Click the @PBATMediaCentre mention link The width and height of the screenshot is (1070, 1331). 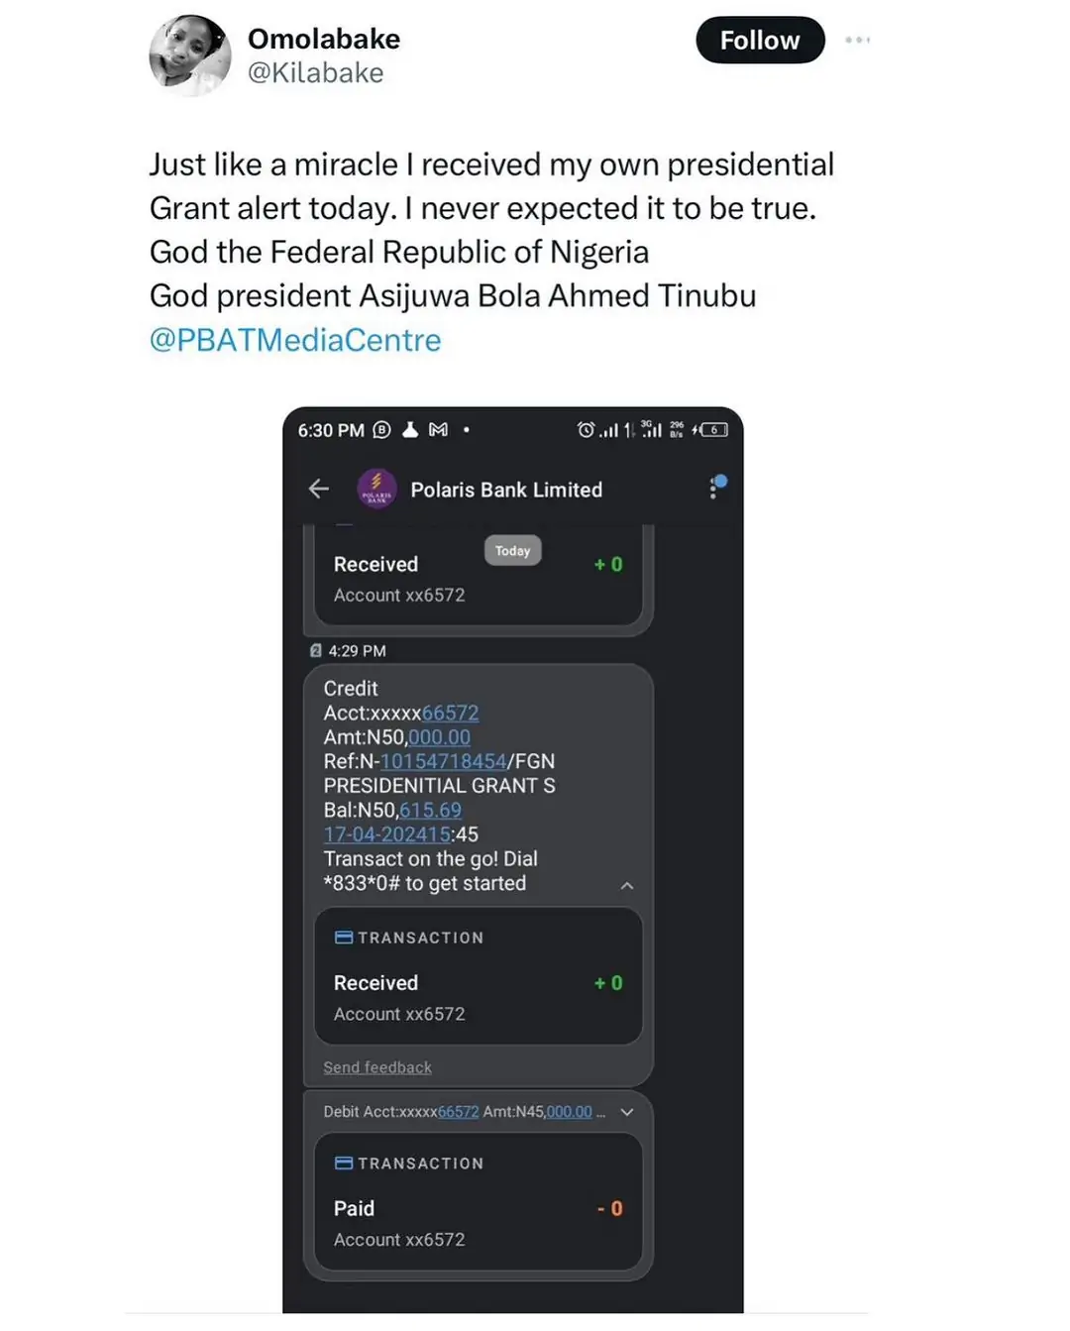pyautogui.click(x=295, y=340)
